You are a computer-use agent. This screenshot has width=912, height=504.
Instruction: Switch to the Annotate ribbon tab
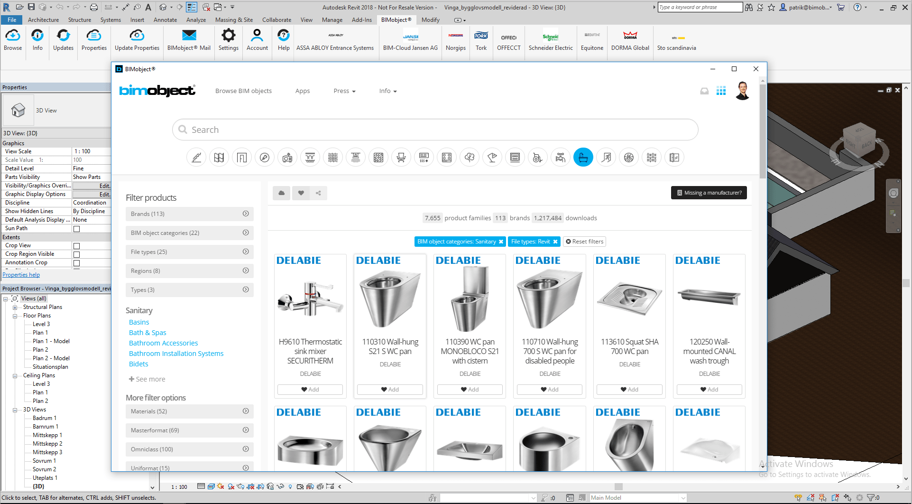(165, 19)
